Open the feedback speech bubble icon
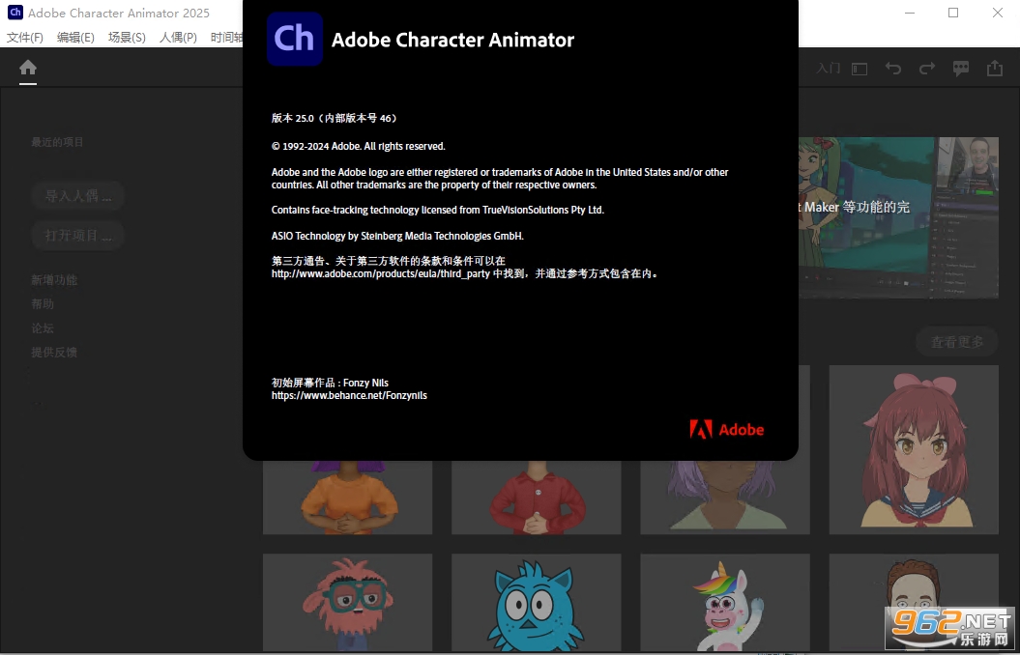This screenshot has height=655, width=1020. [961, 69]
